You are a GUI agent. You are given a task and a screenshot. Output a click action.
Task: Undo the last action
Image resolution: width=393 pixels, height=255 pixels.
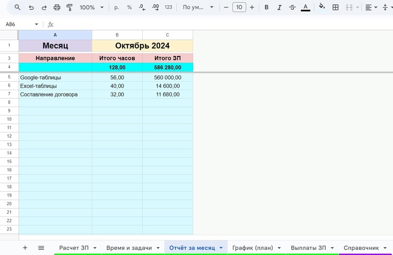[31, 7]
